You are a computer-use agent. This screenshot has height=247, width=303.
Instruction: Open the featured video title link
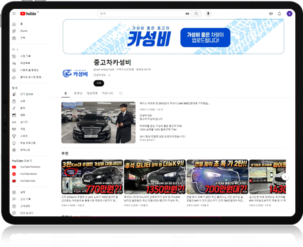(x=175, y=103)
